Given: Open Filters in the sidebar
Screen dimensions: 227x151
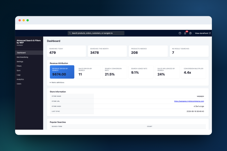Looking at the screenshot, I should (x=19, y=66).
